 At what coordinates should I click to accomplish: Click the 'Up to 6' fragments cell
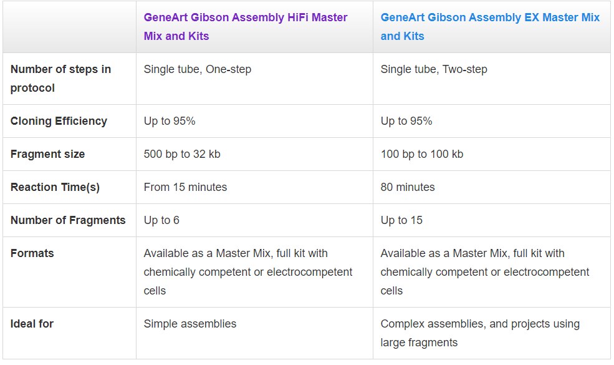[161, 220]
